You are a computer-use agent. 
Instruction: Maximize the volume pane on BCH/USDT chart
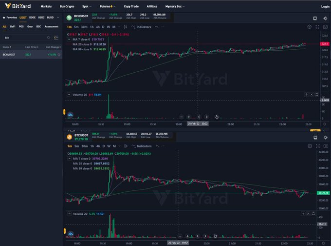pyautogui.click(x=317, y=95)
